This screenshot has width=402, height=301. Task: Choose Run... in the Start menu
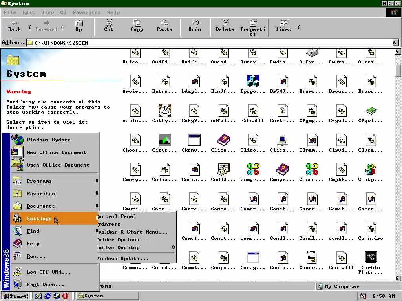click(55, 256)
